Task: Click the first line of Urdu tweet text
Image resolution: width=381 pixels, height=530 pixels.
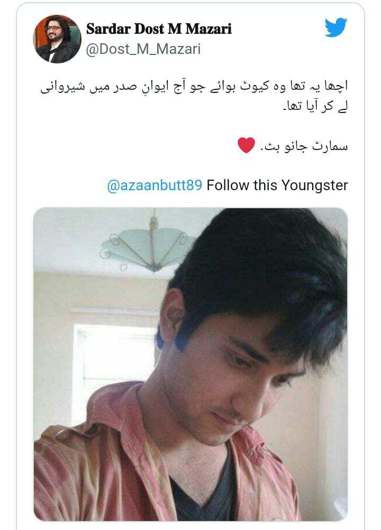Action: (x=194, y=87)
